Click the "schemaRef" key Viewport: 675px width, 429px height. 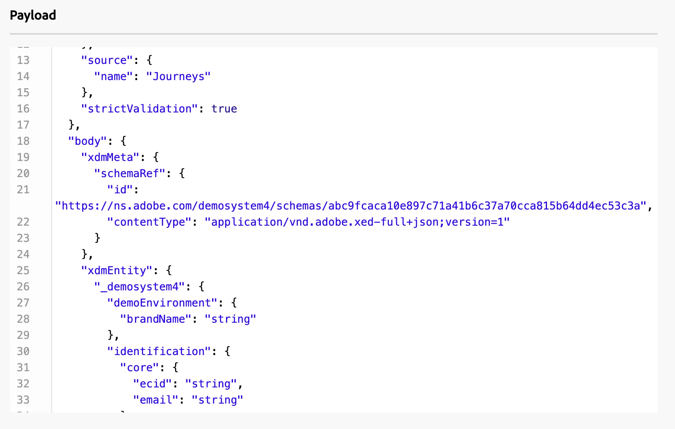(x=130, y=173)
